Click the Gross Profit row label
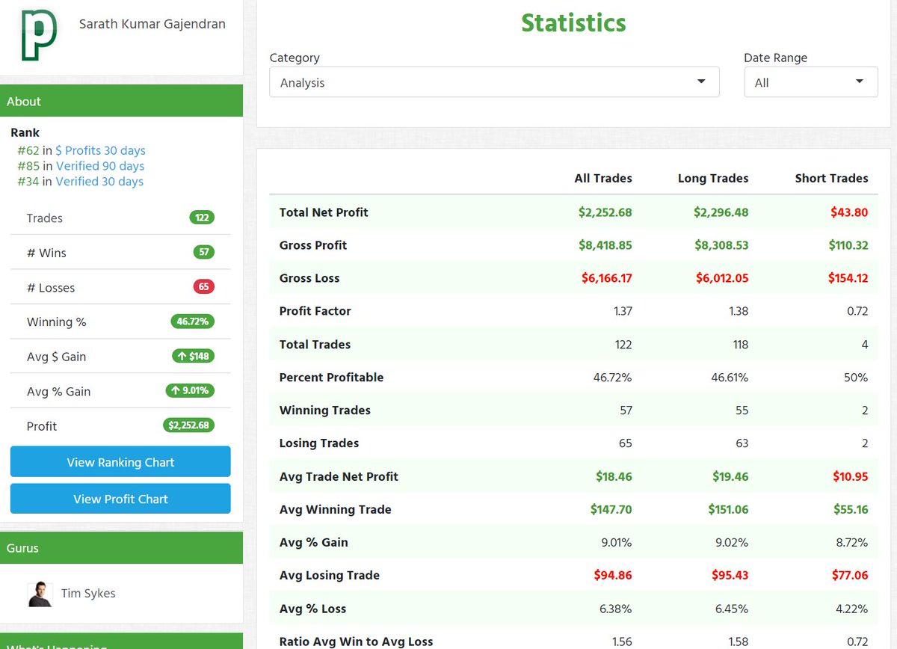Image resolution: width=897 pixels, height=649 pixels. tap(313, 245)
